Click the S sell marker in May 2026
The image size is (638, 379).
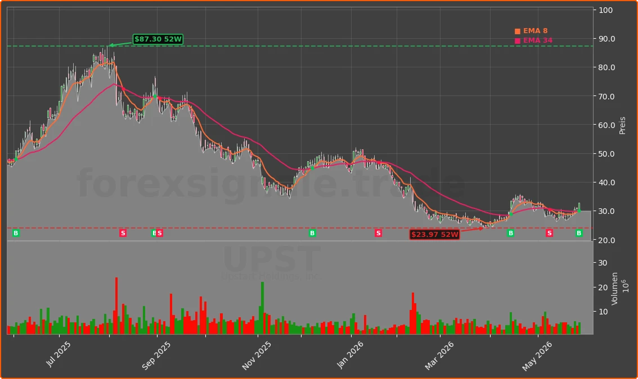tap(549, 233)
